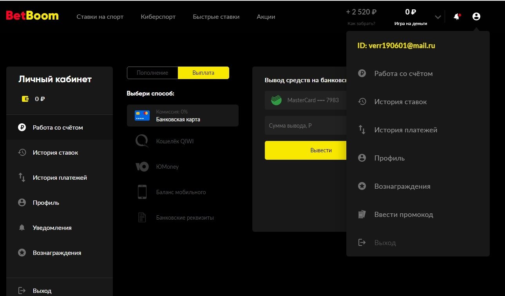Click the Сумма вывода input field
The width and height of the screenshot is (505, 296).
pos(306,126)
